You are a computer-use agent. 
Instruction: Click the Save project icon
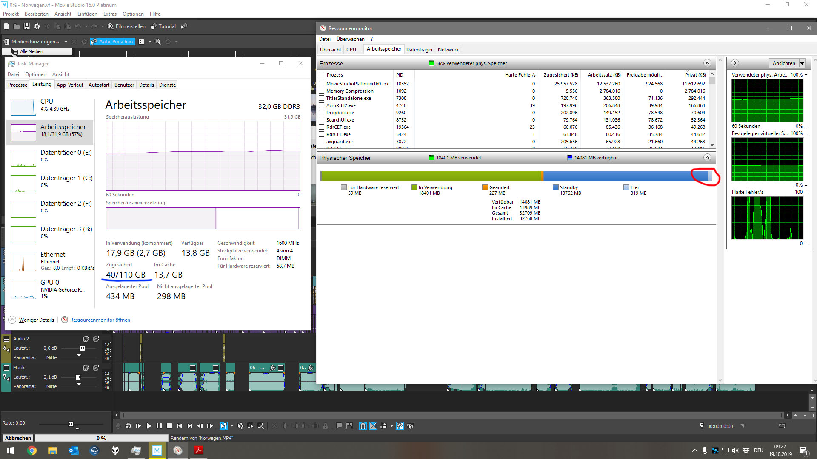pos(26,26)
